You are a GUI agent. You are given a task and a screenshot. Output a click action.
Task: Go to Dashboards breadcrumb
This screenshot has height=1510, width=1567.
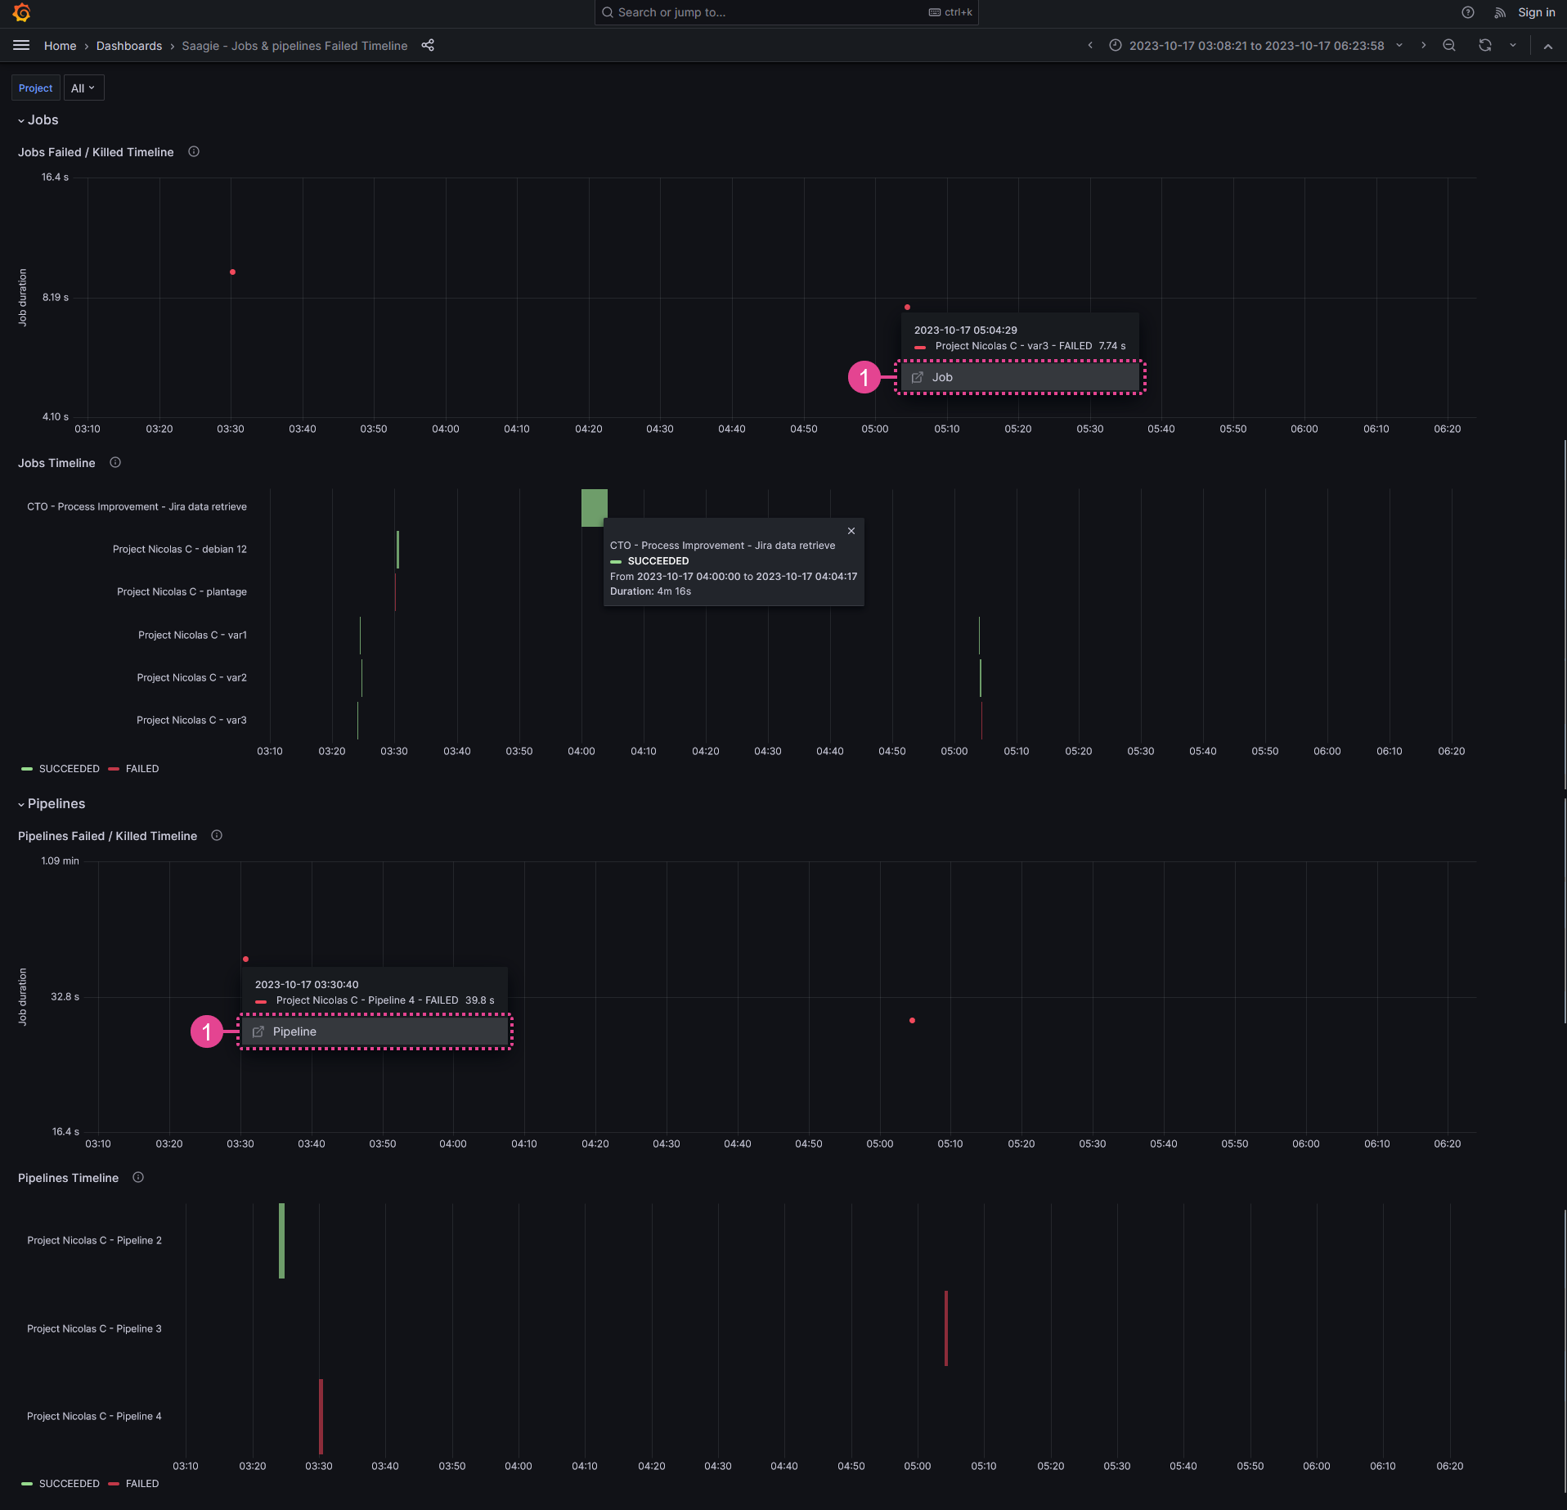point(129,46)
